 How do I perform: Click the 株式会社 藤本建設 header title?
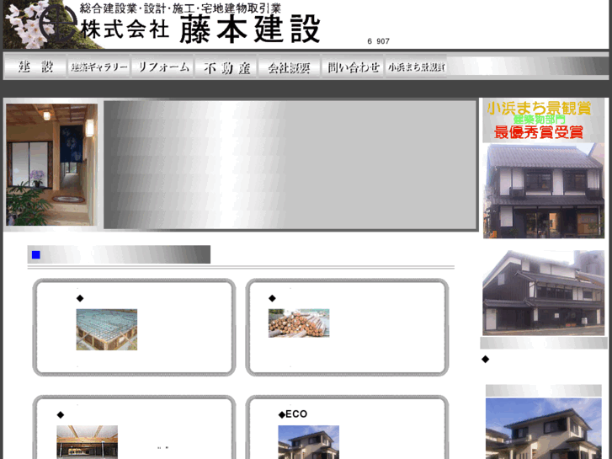coord(200,29)
